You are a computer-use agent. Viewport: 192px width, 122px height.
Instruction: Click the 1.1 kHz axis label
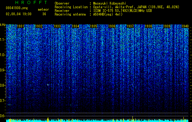click(3, 40)
